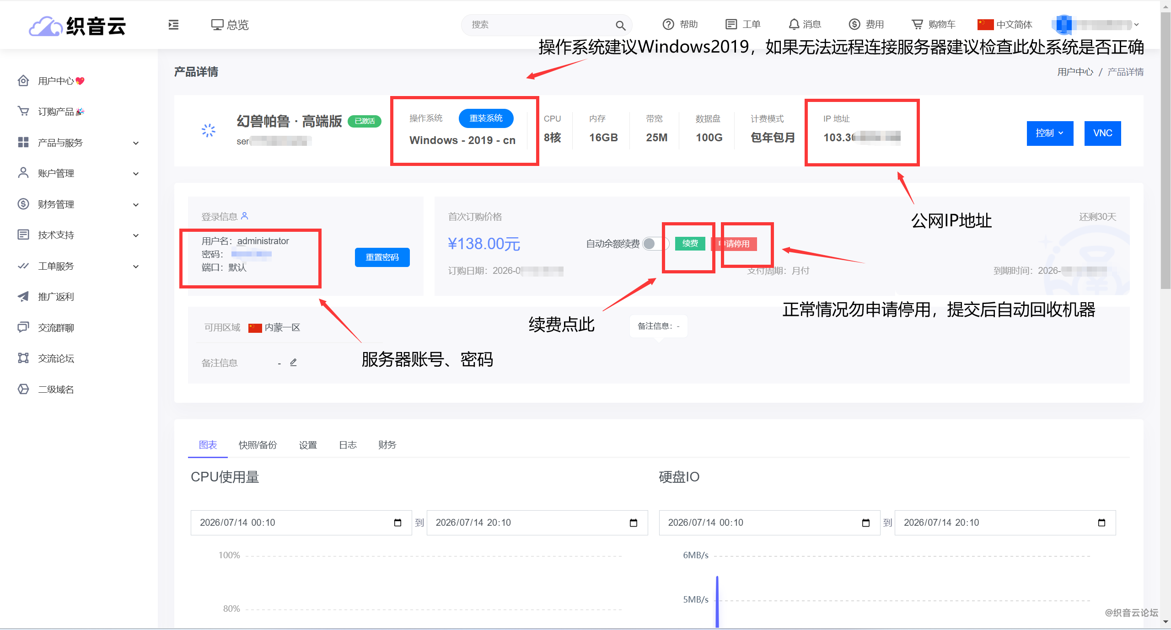This screenshot has height=630, width=1171.
Task: Expand the 技术支持 sidebar chevron
Action: [136, 235]
